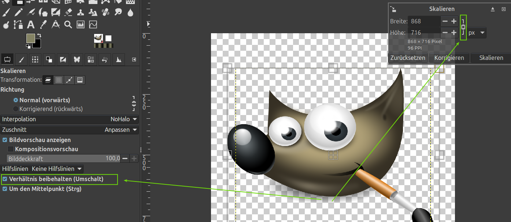Select the Curves tool icon
This screenshot has height=222, width=511.
click(93, 24)
